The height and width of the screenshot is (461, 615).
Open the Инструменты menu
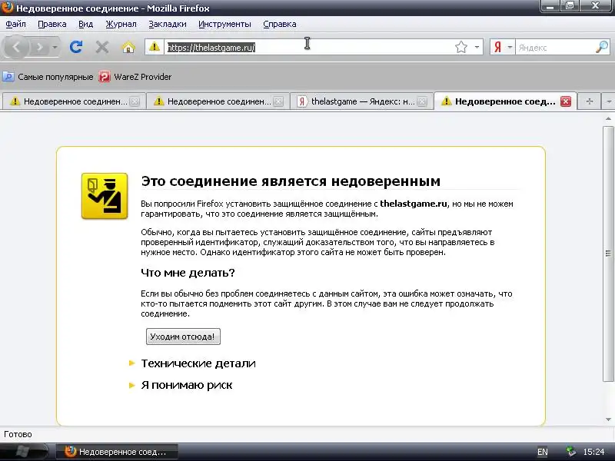[224, 24]
